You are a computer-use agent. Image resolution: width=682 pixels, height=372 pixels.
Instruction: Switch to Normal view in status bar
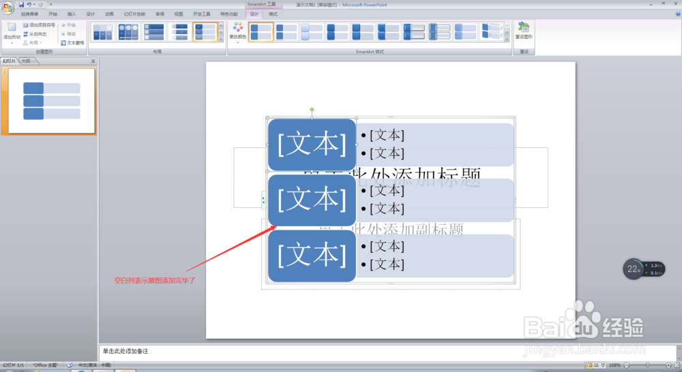click(x=589, y=365)
